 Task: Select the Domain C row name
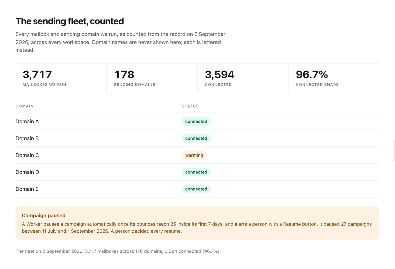click(27, 155)
